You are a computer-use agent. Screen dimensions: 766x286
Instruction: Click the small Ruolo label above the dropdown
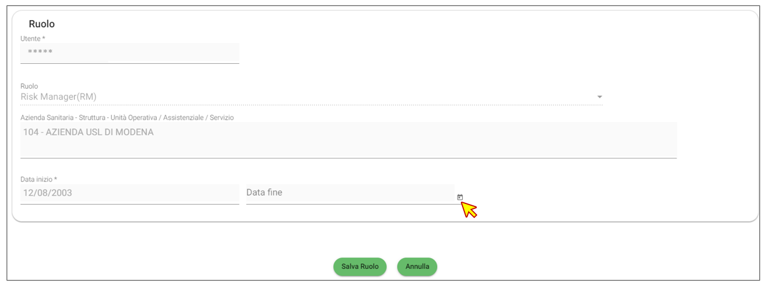tap(29, 86)
